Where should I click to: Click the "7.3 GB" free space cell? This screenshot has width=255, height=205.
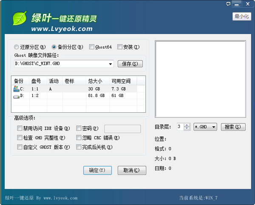119,89
